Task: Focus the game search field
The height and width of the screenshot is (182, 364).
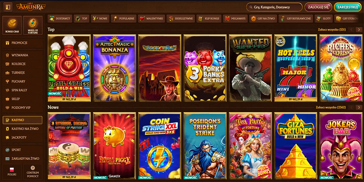Action: point(274,7)
